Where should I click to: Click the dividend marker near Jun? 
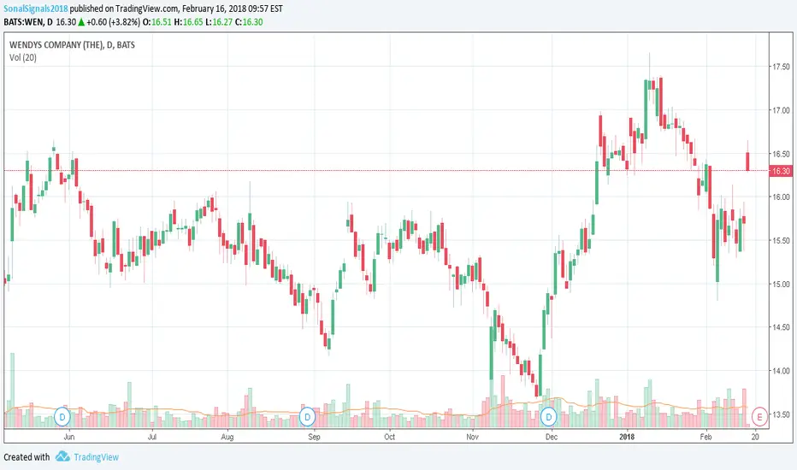point(62,417)
